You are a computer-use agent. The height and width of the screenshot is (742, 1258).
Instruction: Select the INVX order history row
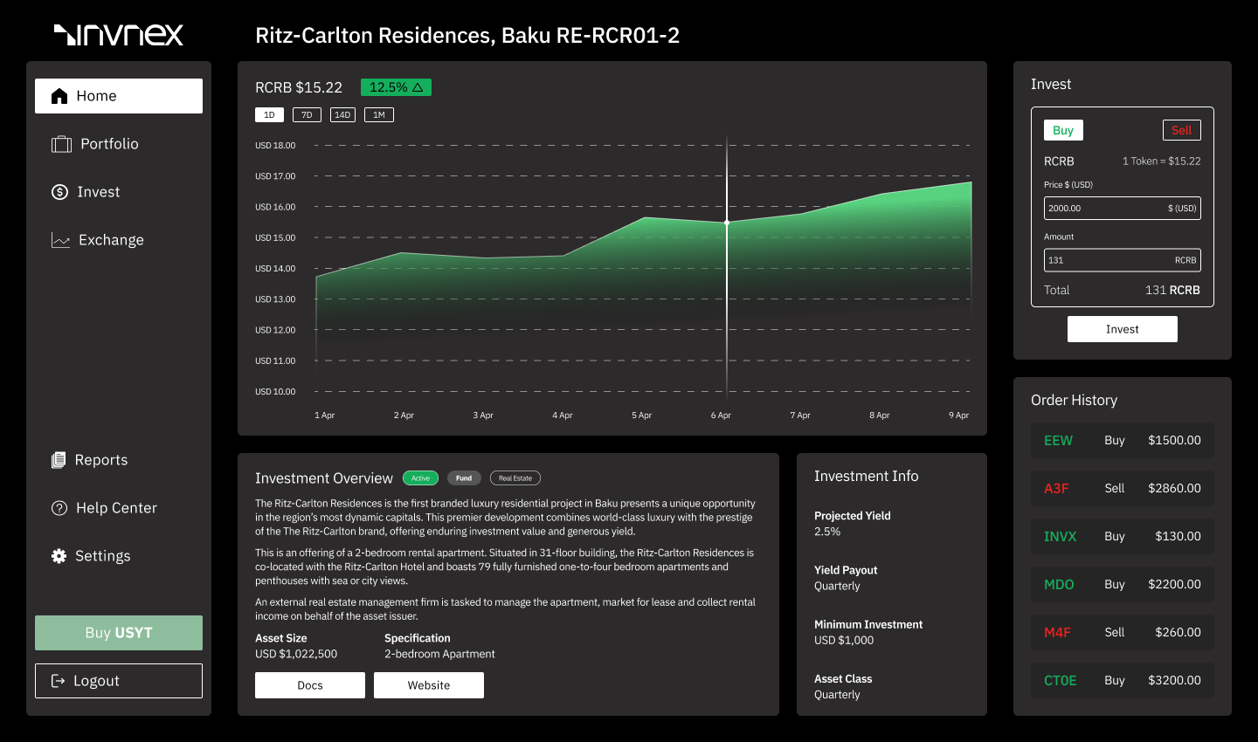(1123, 537)
